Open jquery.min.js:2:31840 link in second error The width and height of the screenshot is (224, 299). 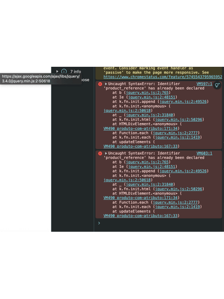tap(149, 184)
